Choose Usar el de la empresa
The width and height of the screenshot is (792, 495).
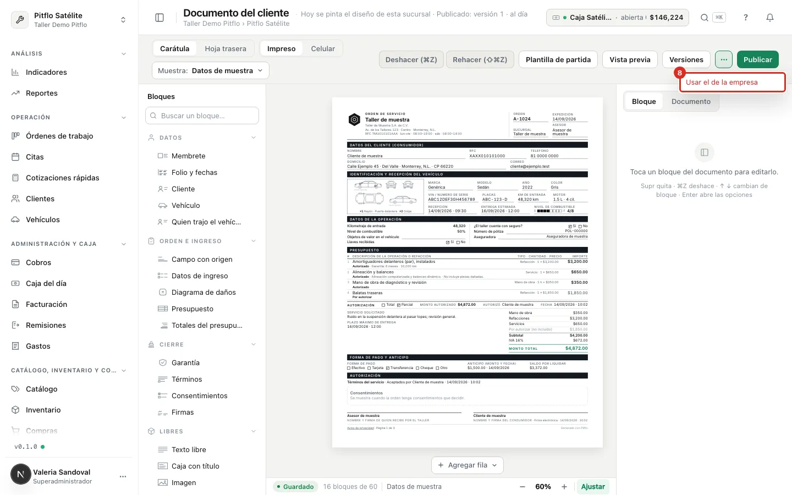point(732,82)
